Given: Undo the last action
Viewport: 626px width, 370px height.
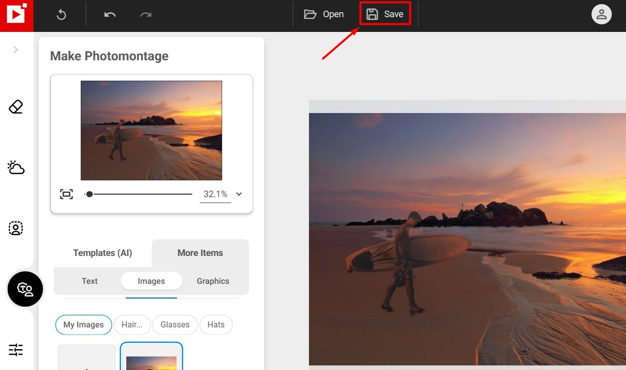Looking at the screenshot, I should pyautogui.click(x=110, y=15).
